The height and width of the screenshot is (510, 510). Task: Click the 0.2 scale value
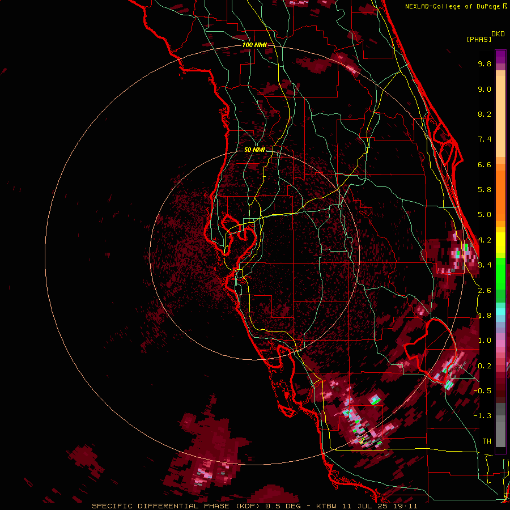[484, 366]
